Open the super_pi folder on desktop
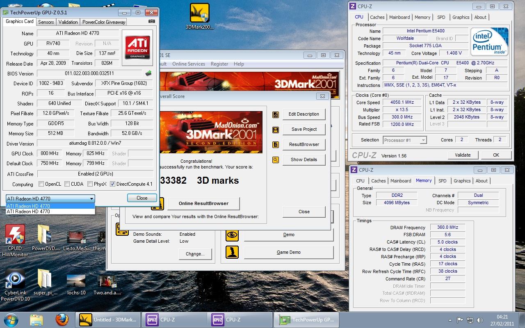Screen dimensions: 525x328 (46, 282)
